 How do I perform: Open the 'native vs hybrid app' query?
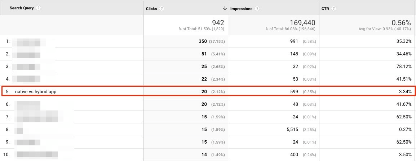coord(36,92)
